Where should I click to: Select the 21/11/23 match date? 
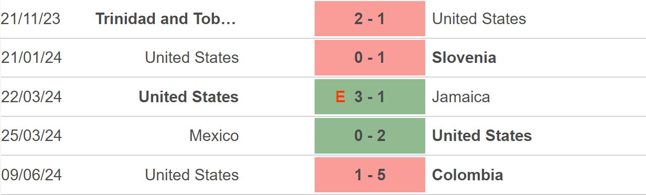pyautogui.click(x=31, y=19)
